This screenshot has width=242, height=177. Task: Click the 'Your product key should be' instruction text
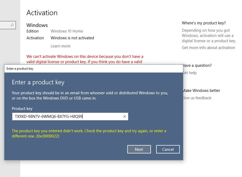90,95
